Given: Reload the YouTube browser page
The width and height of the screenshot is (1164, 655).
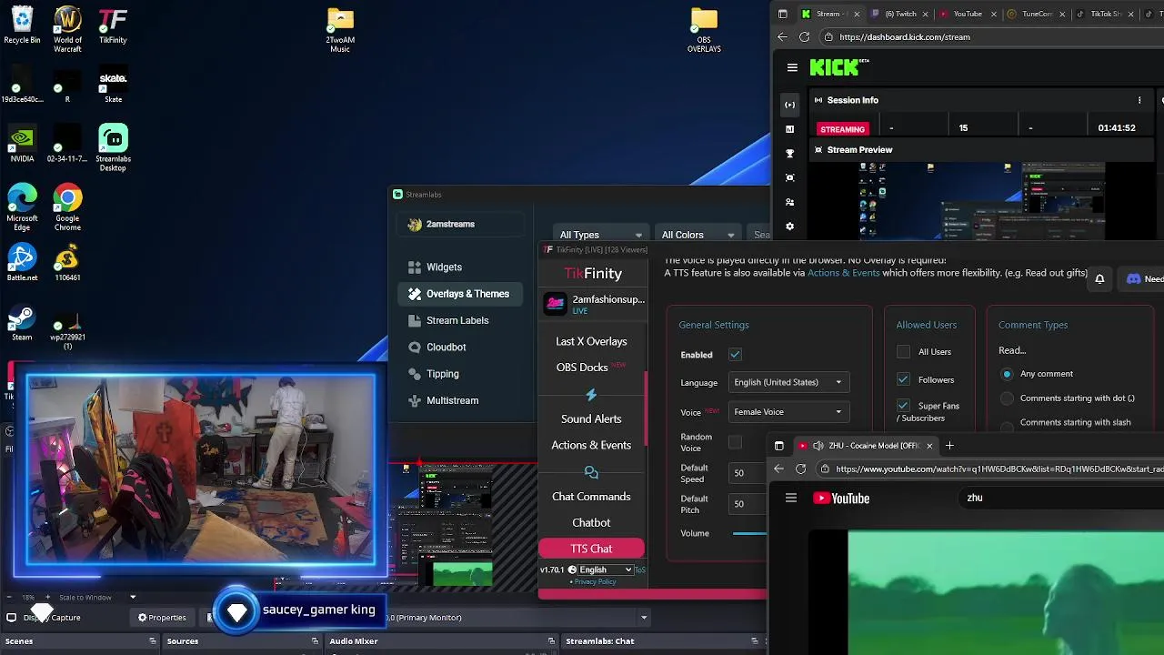Looking at the screenshot, I should (800, 469).
